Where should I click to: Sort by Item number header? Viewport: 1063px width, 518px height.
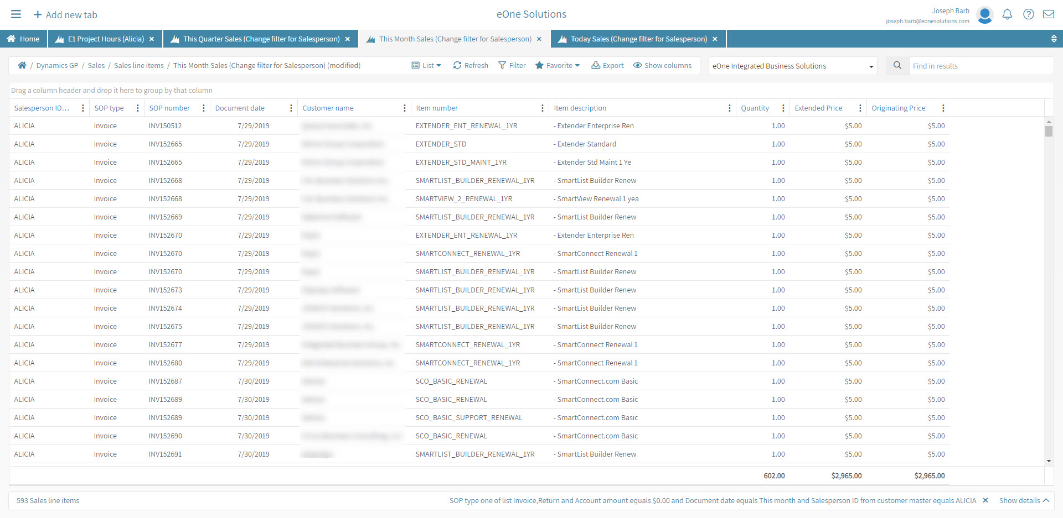437,108
